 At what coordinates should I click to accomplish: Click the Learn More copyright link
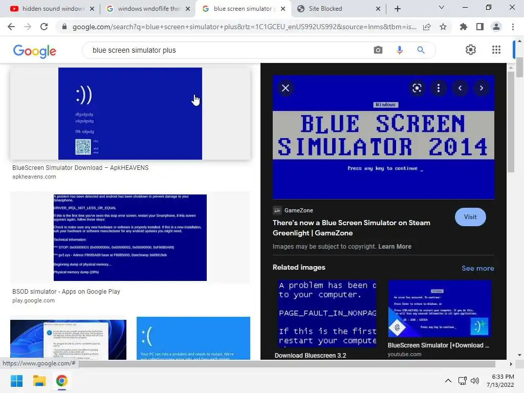click(395, 247)
